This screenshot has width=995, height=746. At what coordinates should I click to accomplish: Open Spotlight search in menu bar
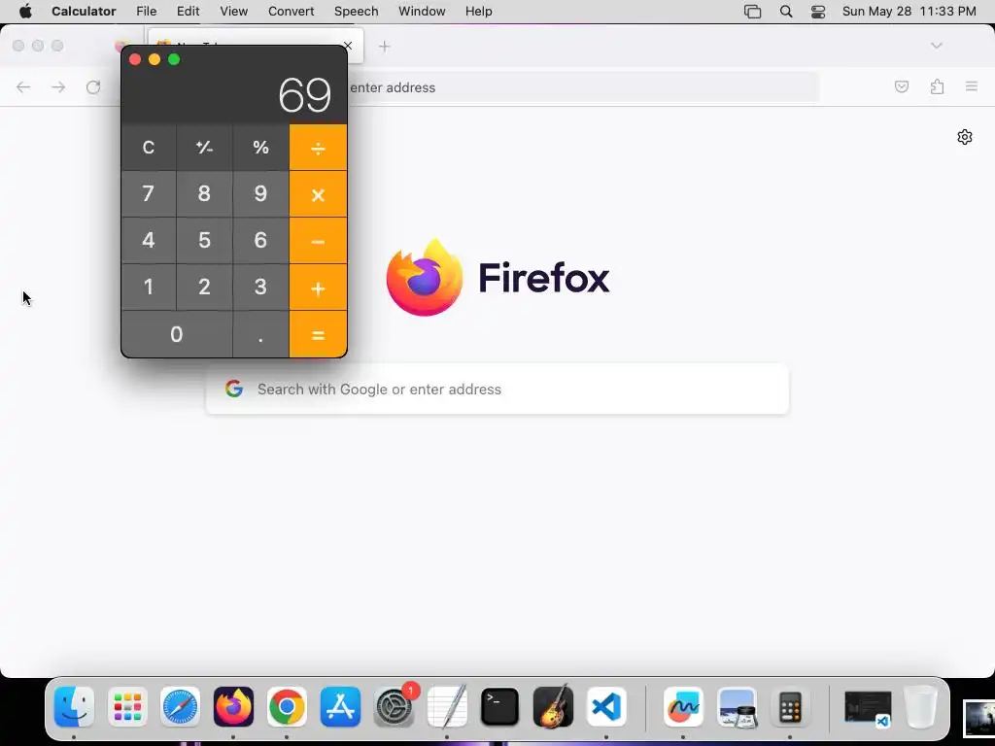tap(785, 12)
